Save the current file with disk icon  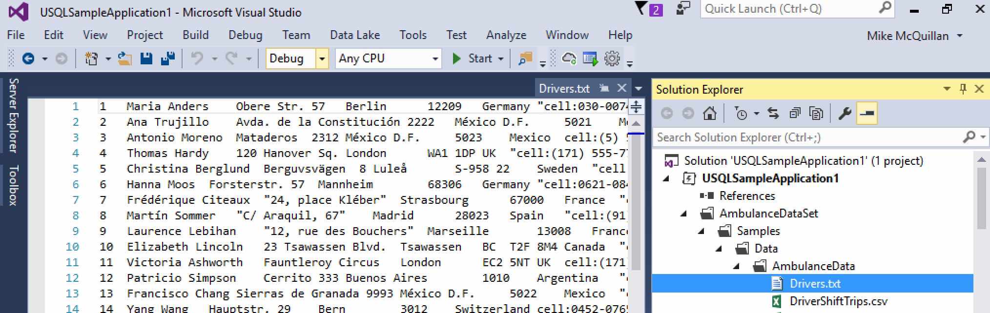pyautogui.click(x=146, y=59)
